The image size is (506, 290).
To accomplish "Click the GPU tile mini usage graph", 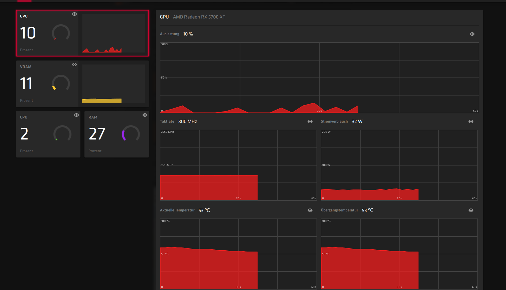I will click(114, 33).
